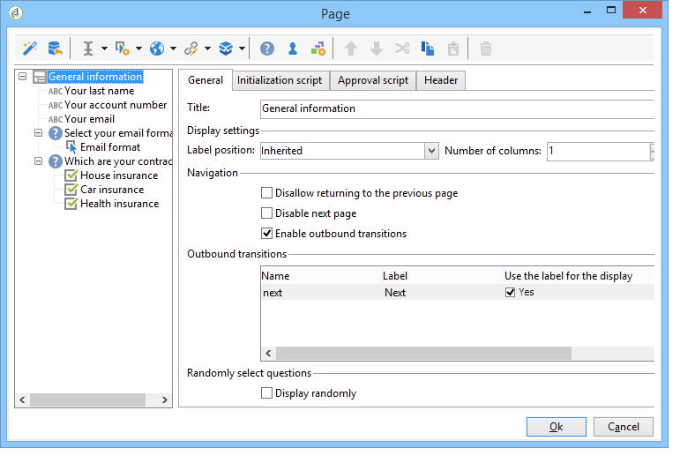Click the database icon in toolbar

55,49
